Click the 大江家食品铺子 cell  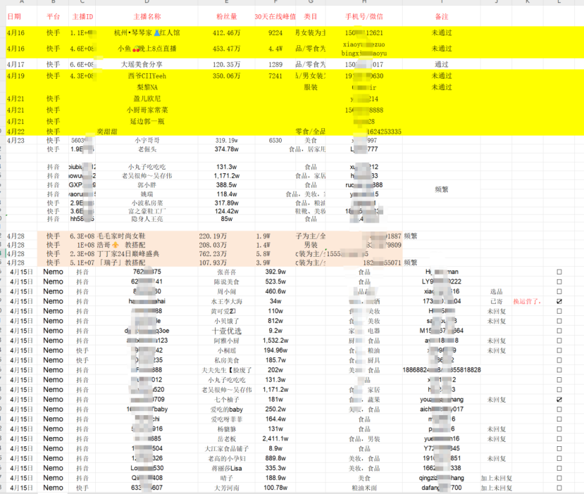pyautogui.click(x=226, y=449)
